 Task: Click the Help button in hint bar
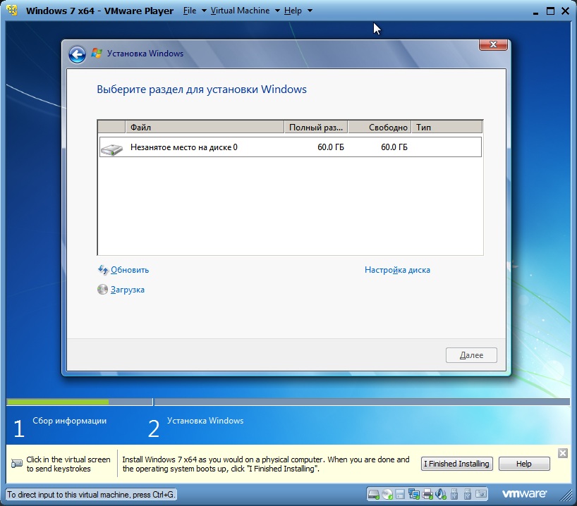click(x=524, y=464)
